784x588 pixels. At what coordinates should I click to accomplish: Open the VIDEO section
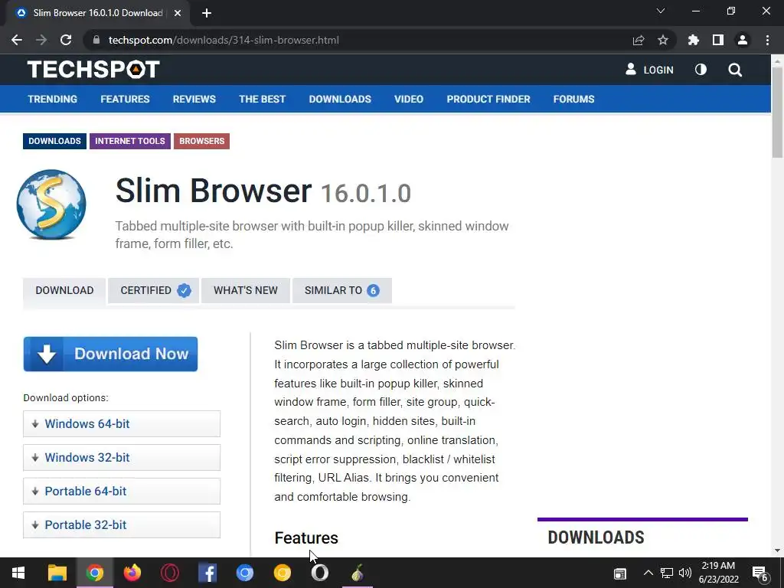click(x=409, y=99)
